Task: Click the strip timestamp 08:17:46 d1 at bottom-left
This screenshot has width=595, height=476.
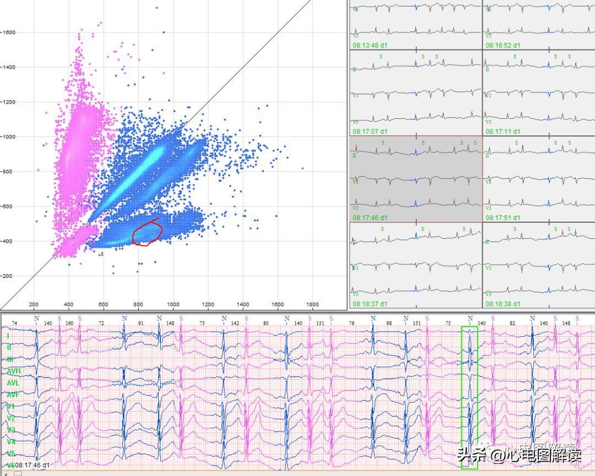Action: [x=33, y=465]
